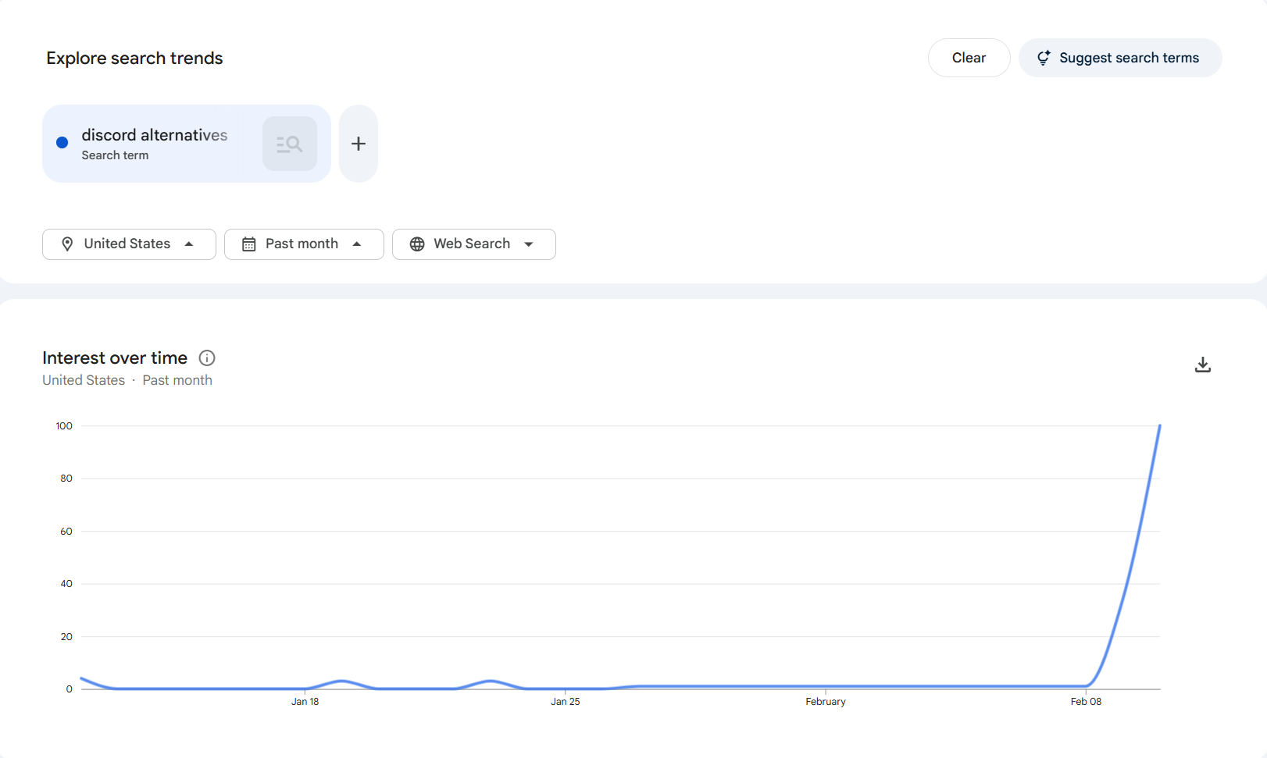The image size is (1267, 758).
Task: Open the Suggest search terms feature
Action: [x=1120, y=57]
